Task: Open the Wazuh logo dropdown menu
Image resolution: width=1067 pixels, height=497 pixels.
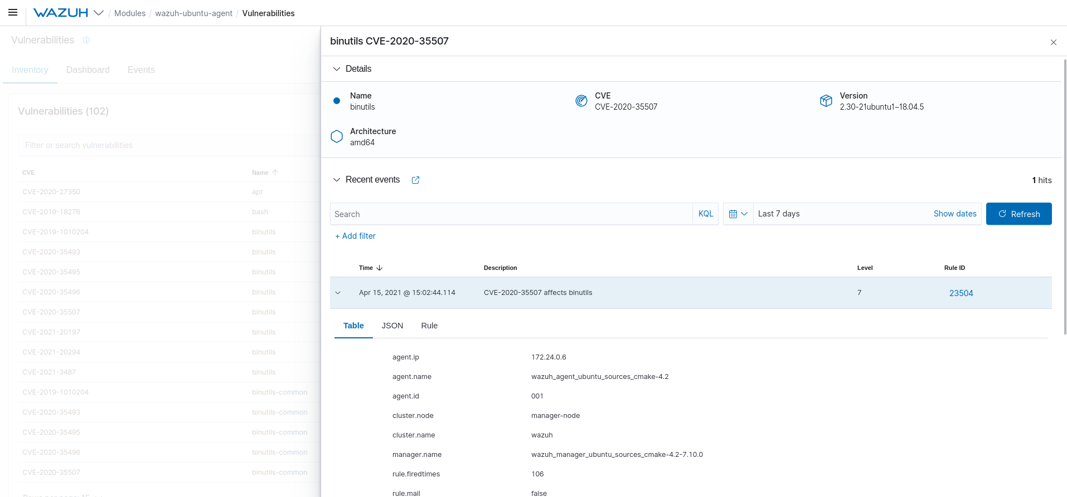Action: (99, 13)
